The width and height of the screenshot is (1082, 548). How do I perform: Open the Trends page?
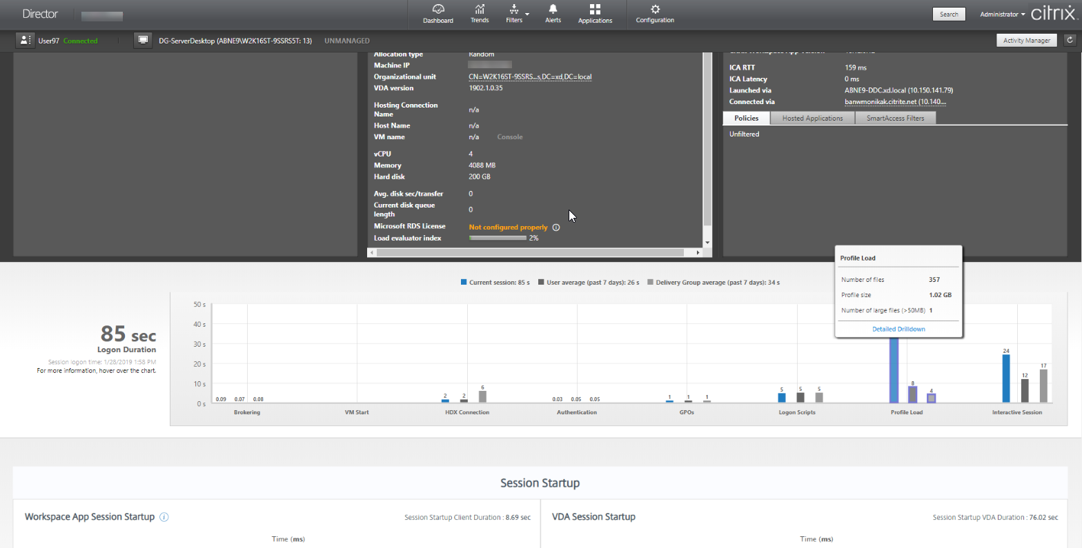(480, 13)
